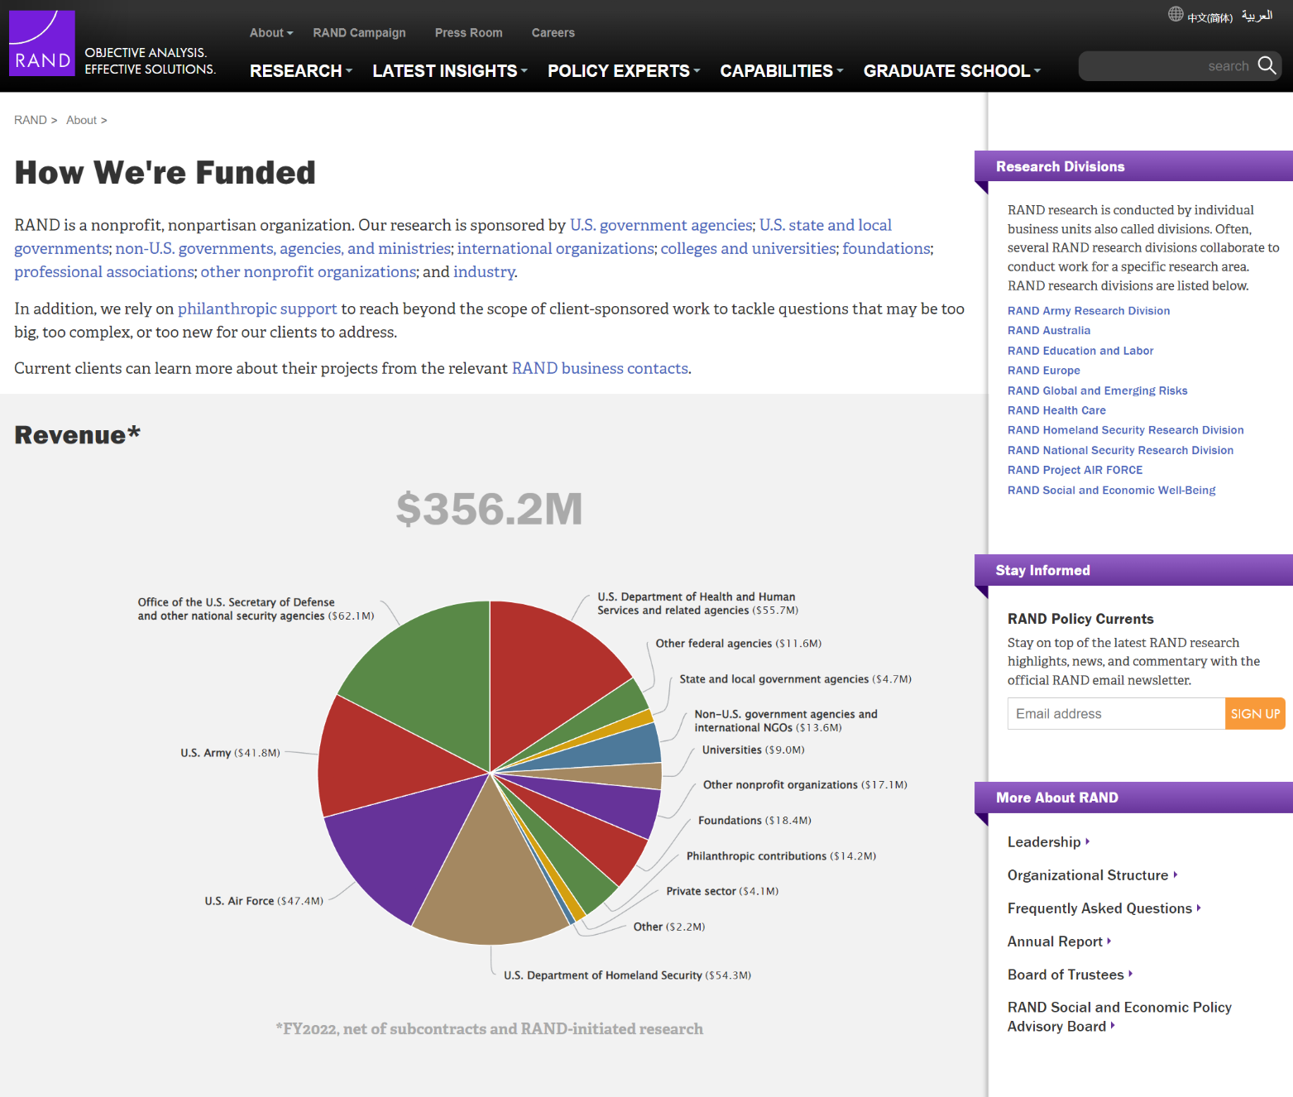
Task: Open the Policy Experts dropdown
Action: (624, 71)
